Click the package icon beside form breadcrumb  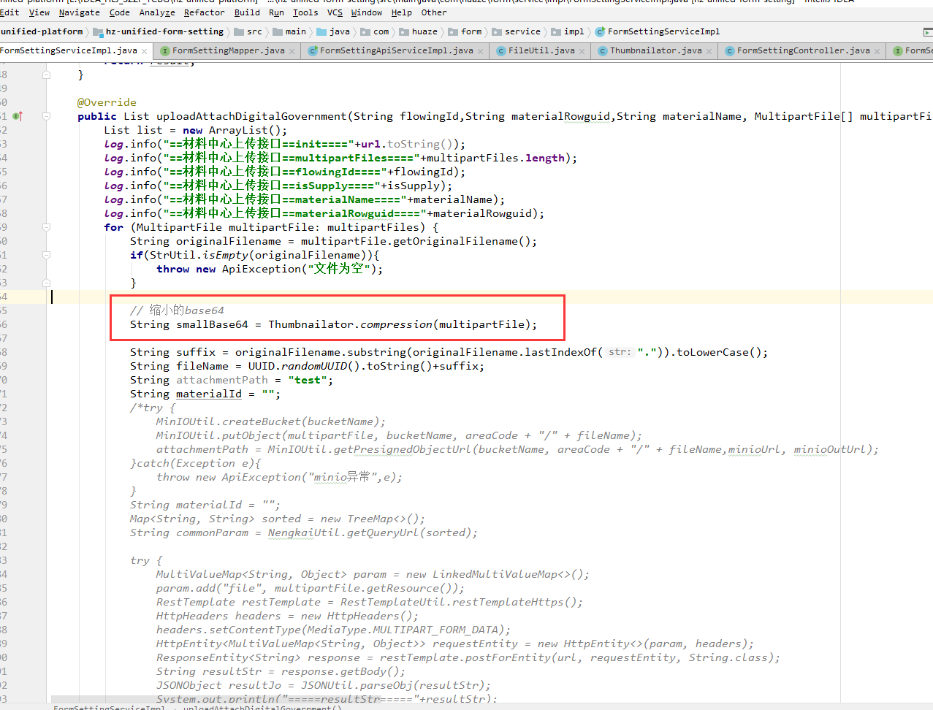pos(453,31)
